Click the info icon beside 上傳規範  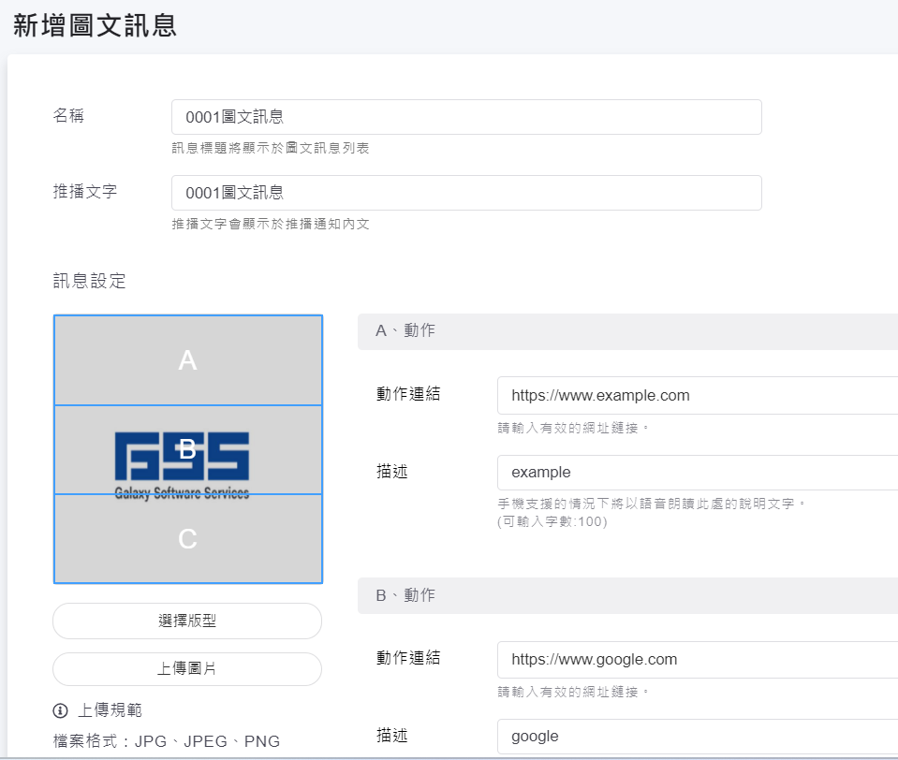pyautogui.click(x=62, y=710)
